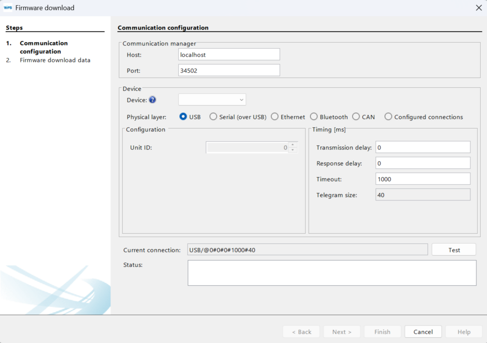Edit the Timeout value of 1000
The height and width of the screenshot is (343, 487).
(x=423, y=179)
